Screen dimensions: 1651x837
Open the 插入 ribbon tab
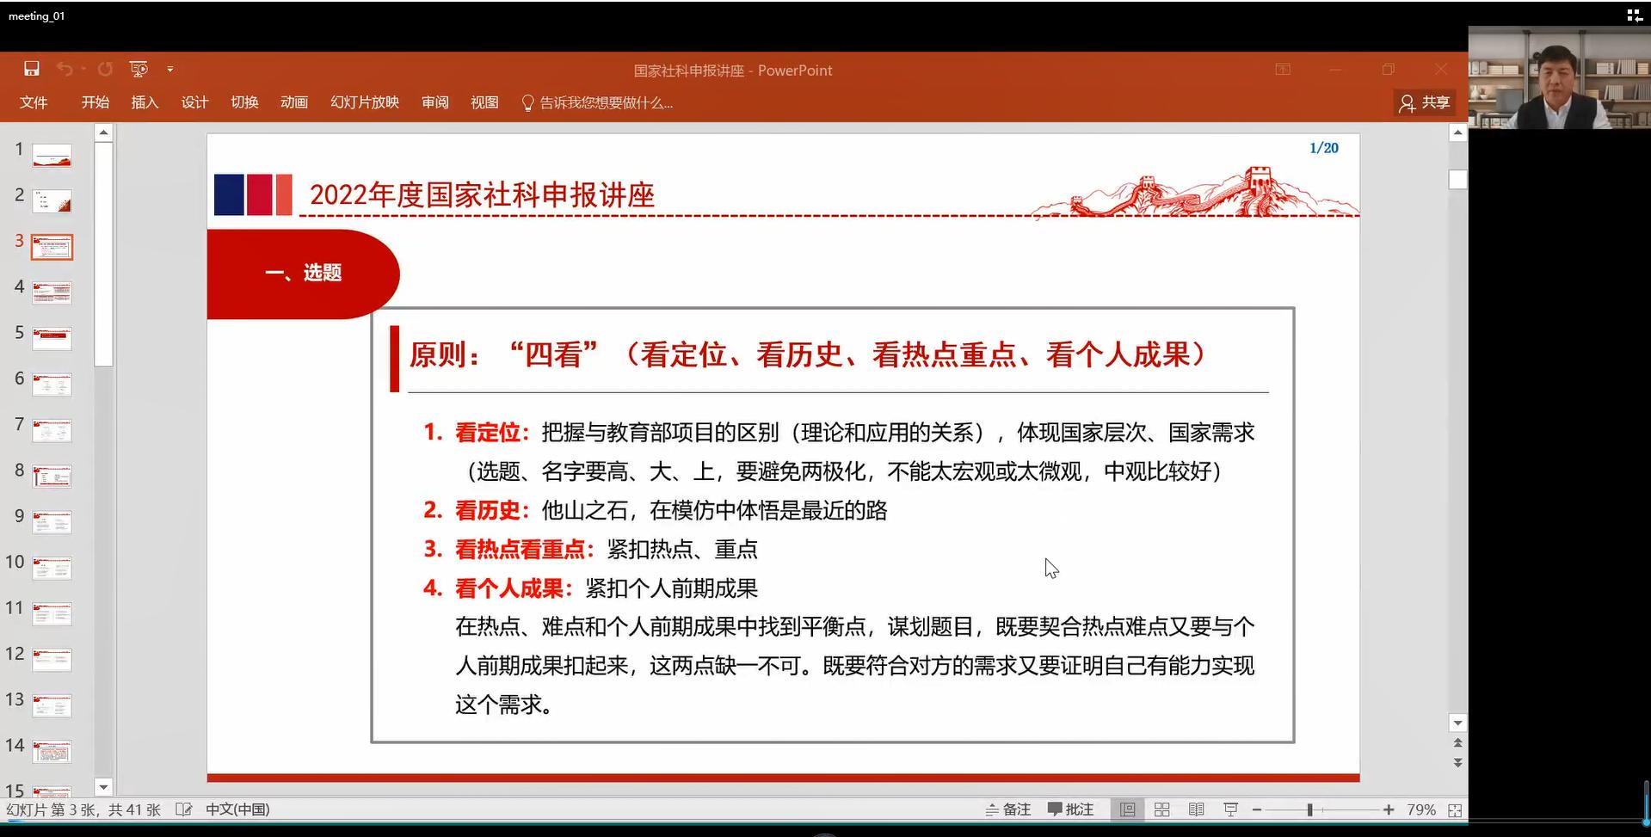(x=145, y=102)
